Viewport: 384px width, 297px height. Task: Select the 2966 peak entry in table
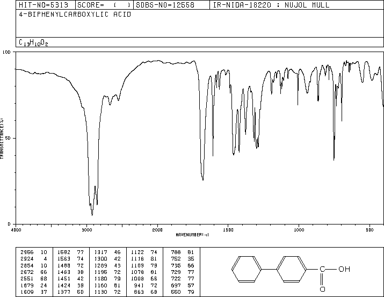[x=34, y=252]
